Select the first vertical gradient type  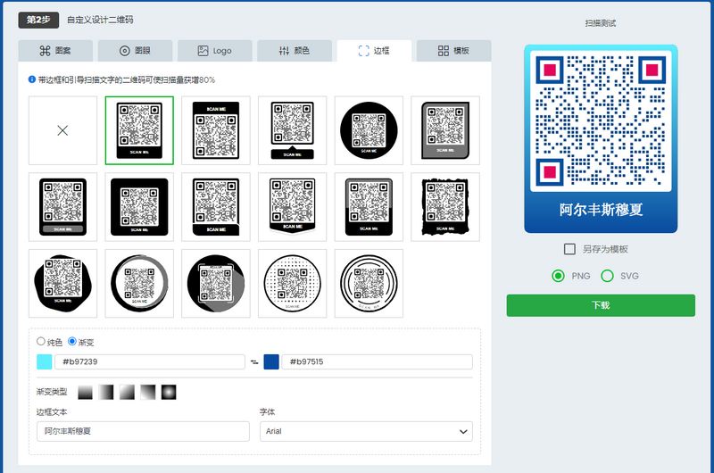[86, 392]
